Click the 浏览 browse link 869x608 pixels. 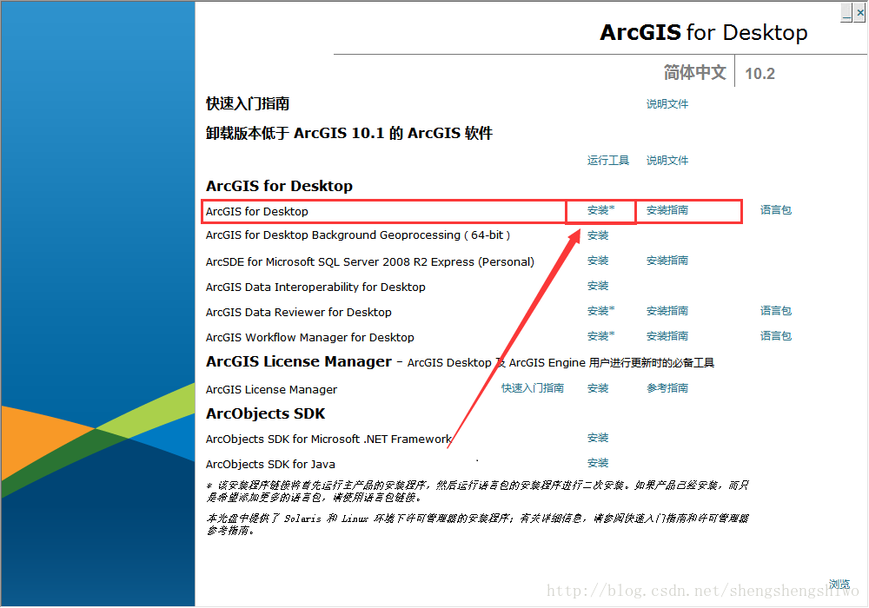839,585
